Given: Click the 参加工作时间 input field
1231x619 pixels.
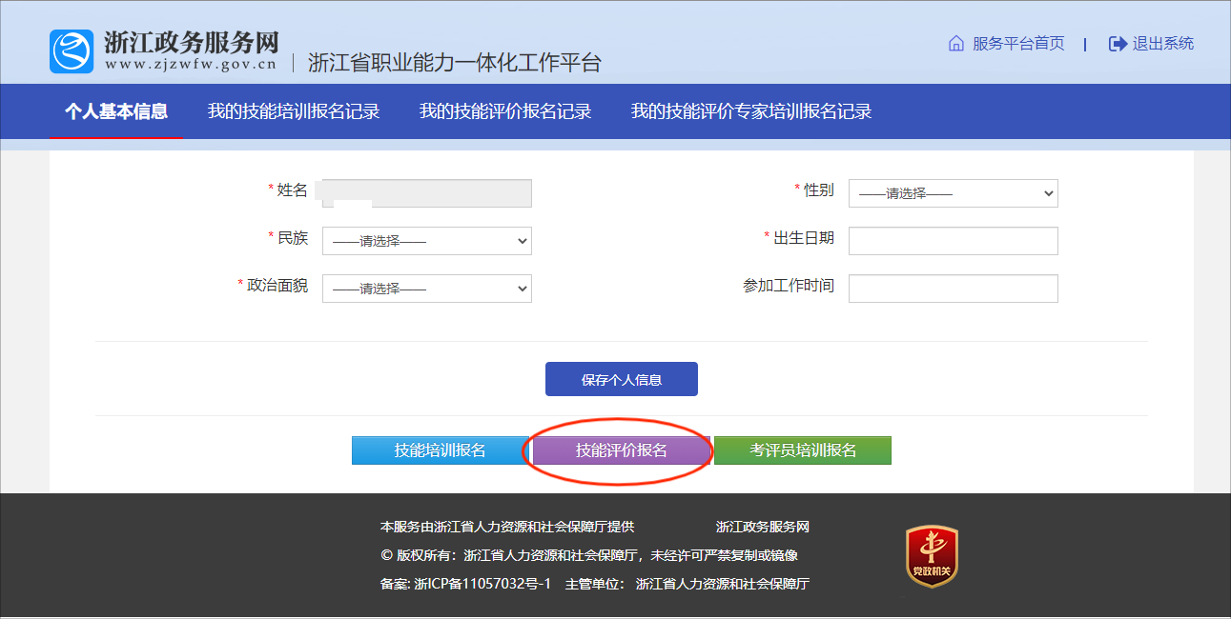Looking at the screenshot, I should click(x=953, y=289).
